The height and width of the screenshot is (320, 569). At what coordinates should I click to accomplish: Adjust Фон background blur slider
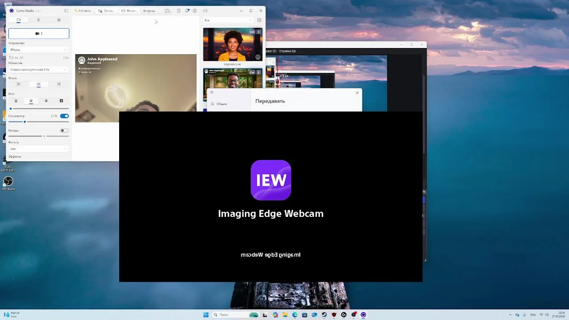pos(39,108)
